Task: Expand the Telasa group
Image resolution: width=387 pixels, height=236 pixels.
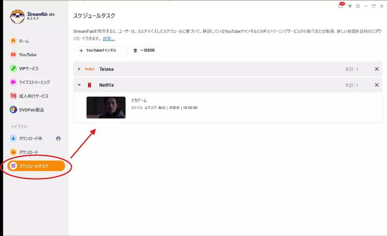Action: pos(79,69)
